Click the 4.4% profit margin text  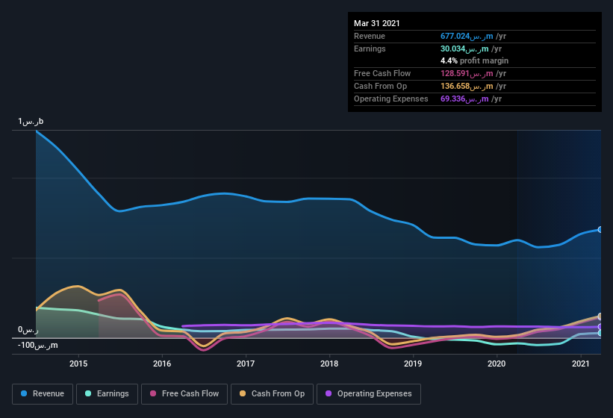[474, 61]
